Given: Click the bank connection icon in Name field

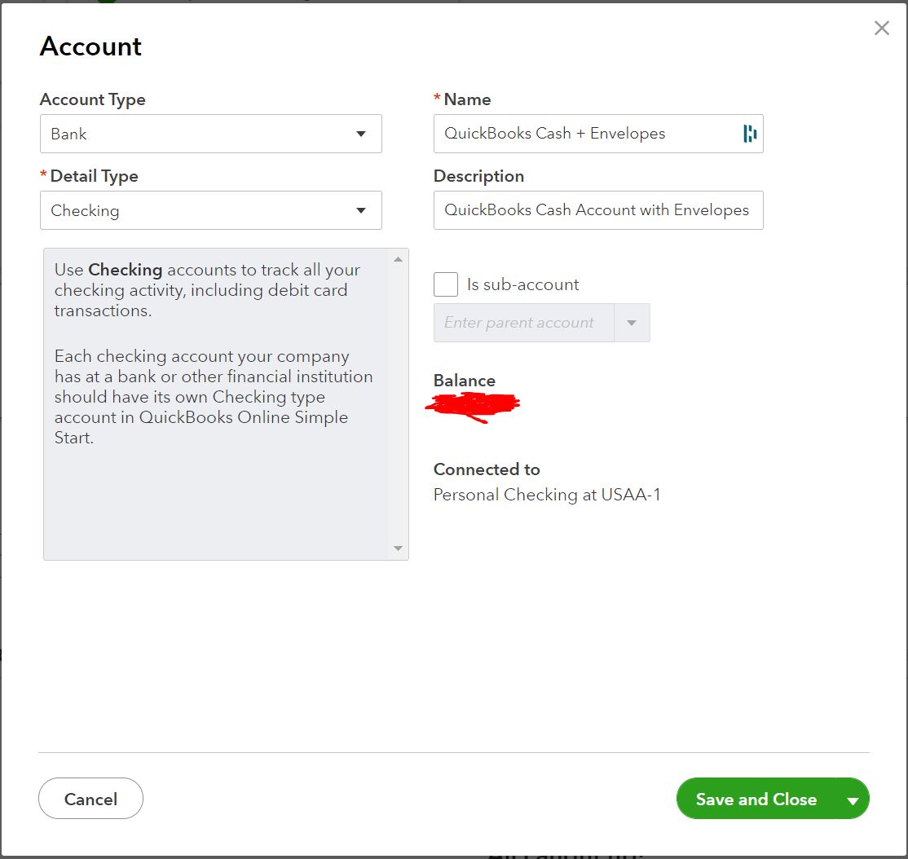Looking at the screenshot, I should (751, 133).
